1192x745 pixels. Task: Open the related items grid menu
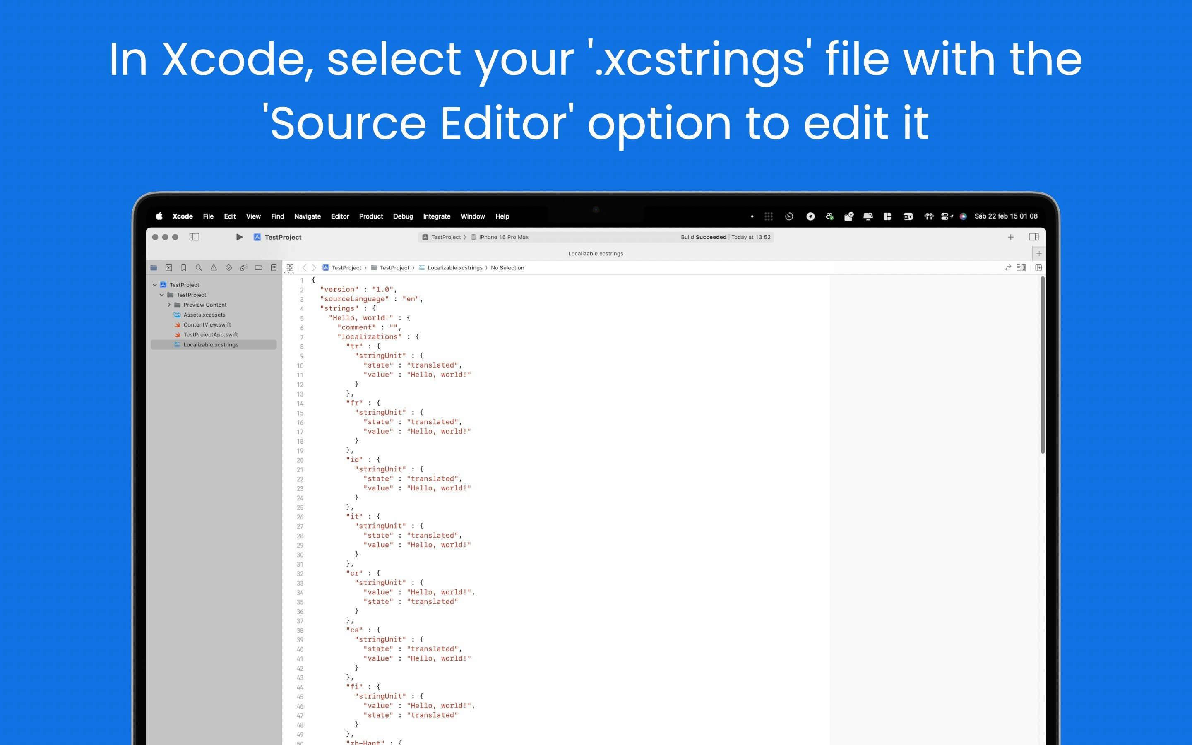click(x=290, y=267)
